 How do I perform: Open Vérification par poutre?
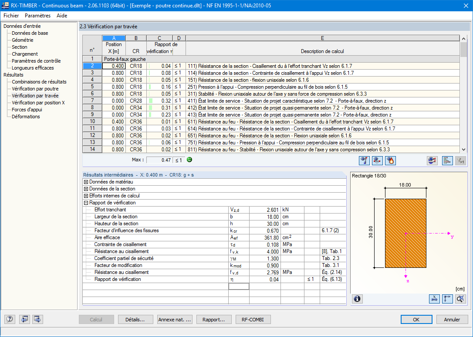coord(35,89)
